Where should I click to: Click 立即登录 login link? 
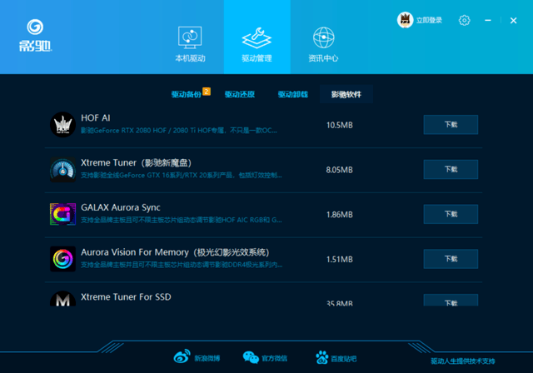pos(429,20)
